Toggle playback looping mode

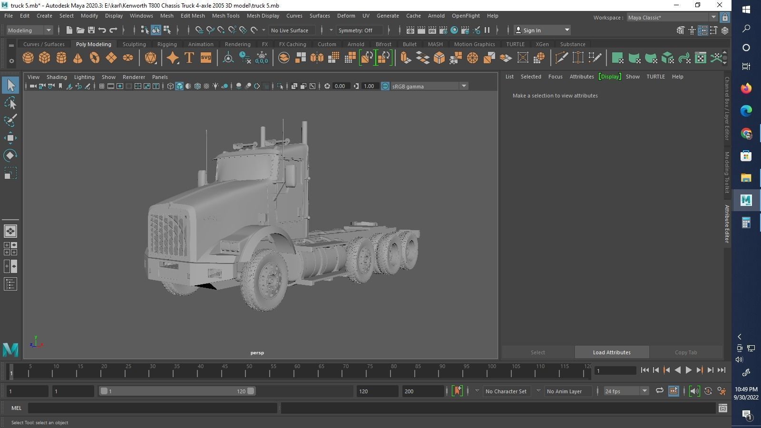pos(659,391)
